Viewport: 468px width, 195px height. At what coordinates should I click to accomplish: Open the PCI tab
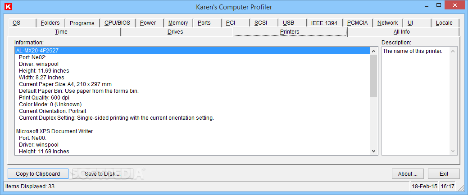tap(235, 23)
